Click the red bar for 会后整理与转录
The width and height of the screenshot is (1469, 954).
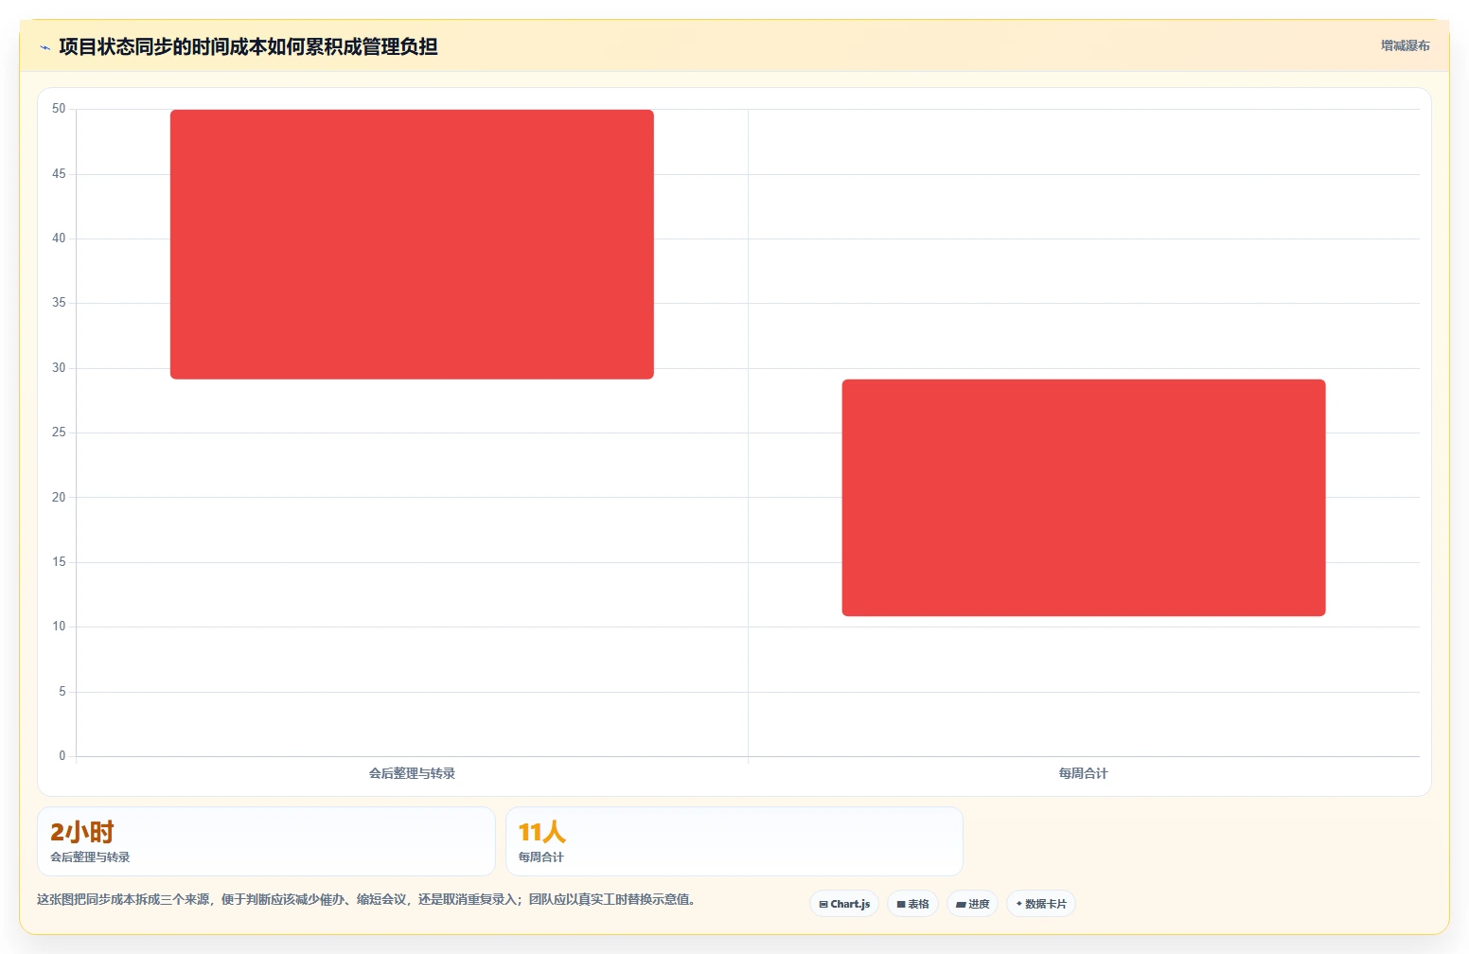412,244
